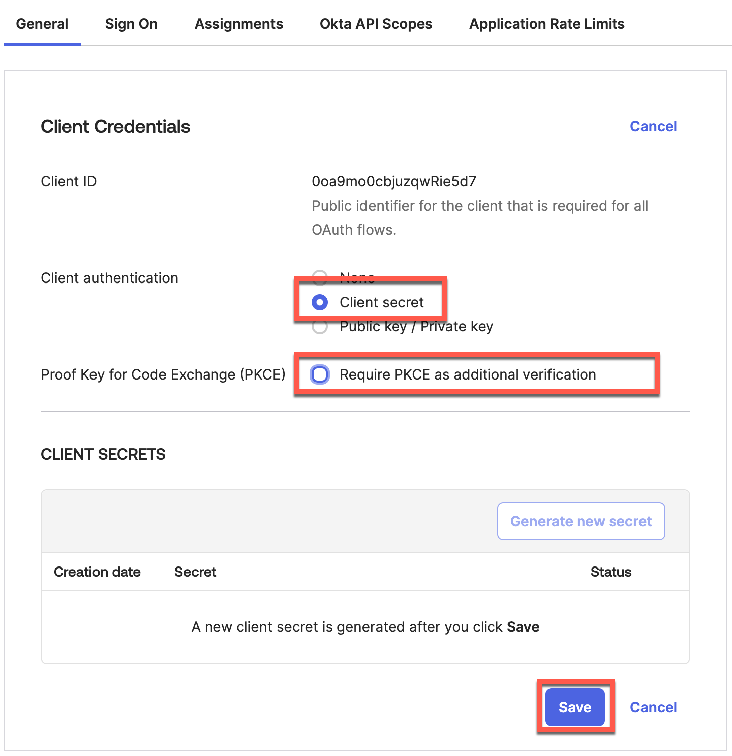Click the Client Credentials heading
This screenshot has width=732, height=756.
coord(116,126)
